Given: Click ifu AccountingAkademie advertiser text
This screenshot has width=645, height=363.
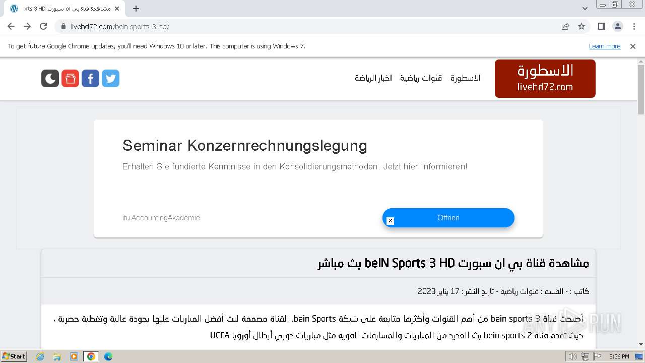Looking at the screenshot, I should click(x=161, y=218).
